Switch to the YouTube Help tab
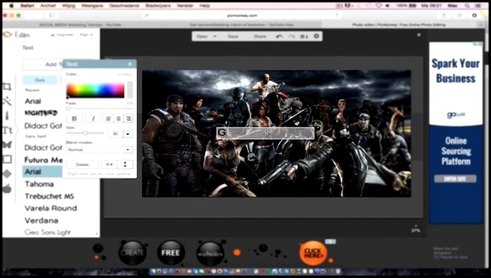The image size is (491, 278). (x=242, y=24)
